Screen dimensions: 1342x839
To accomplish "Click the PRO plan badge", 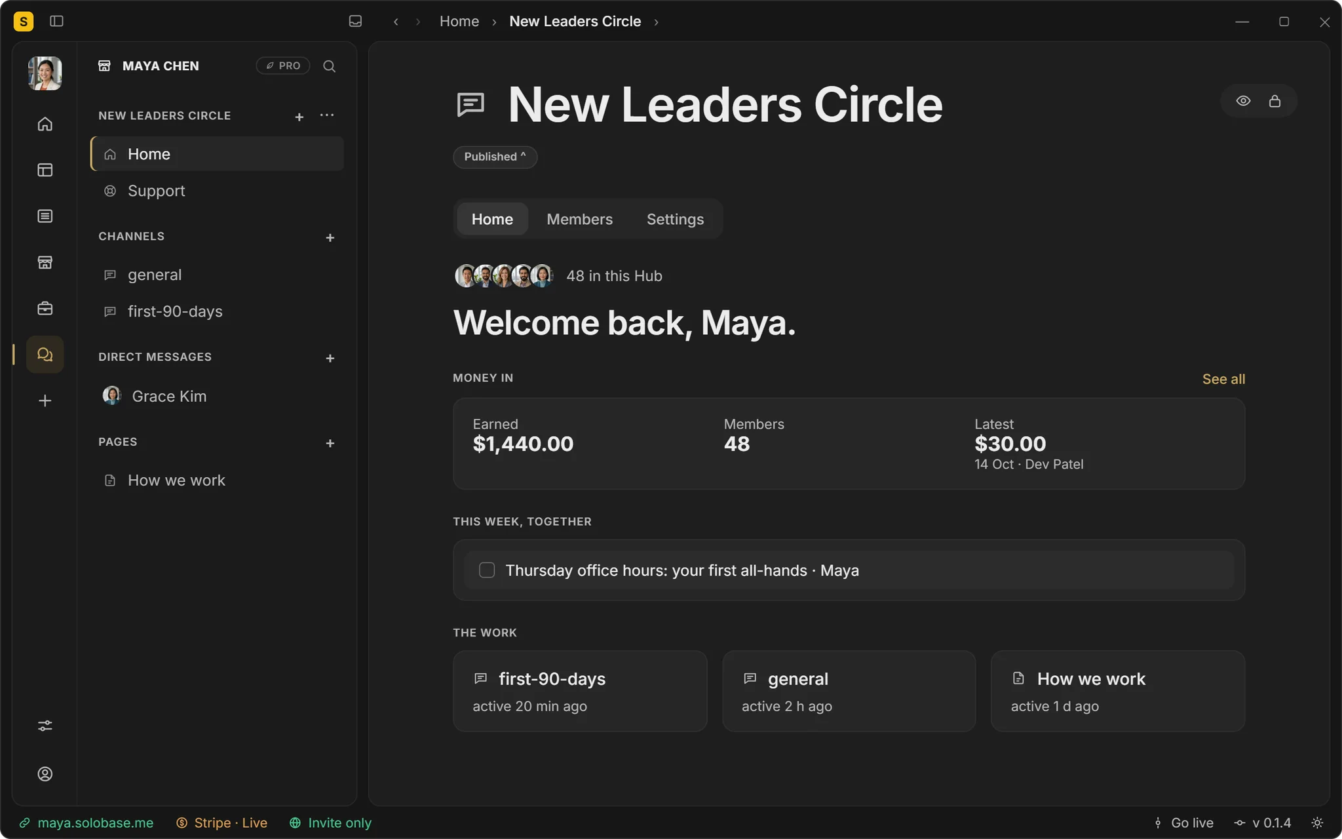I will (x=283, y=66).
